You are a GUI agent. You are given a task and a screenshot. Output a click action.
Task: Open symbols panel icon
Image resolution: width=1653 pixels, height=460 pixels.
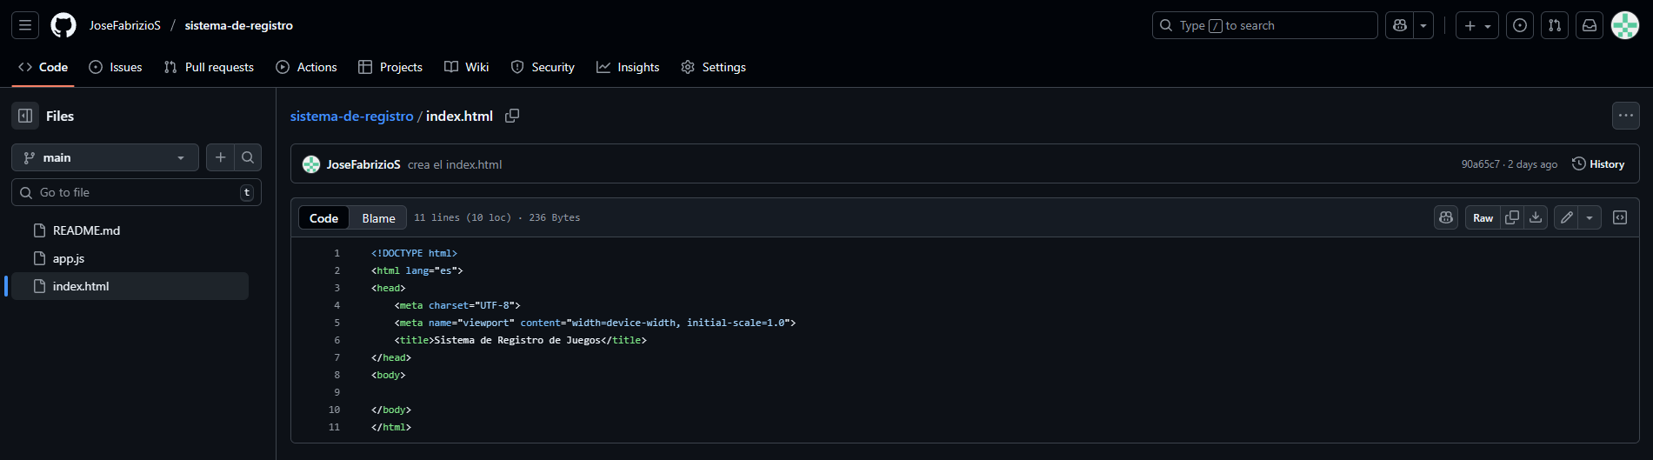(1620, 217)
